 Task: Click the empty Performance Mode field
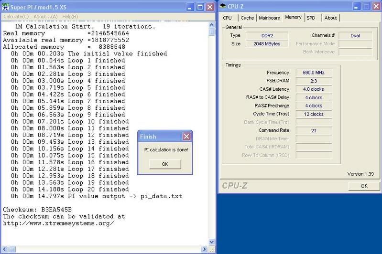pos(355,44)
